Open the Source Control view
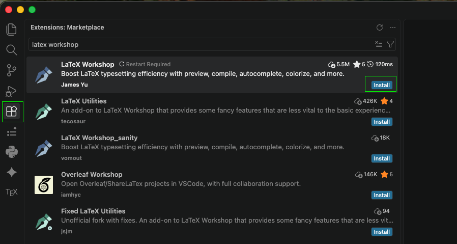 click(x=12, y=71)
